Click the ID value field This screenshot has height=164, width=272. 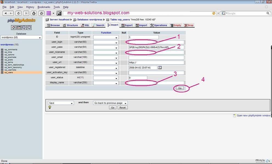[x=144, y=37]
